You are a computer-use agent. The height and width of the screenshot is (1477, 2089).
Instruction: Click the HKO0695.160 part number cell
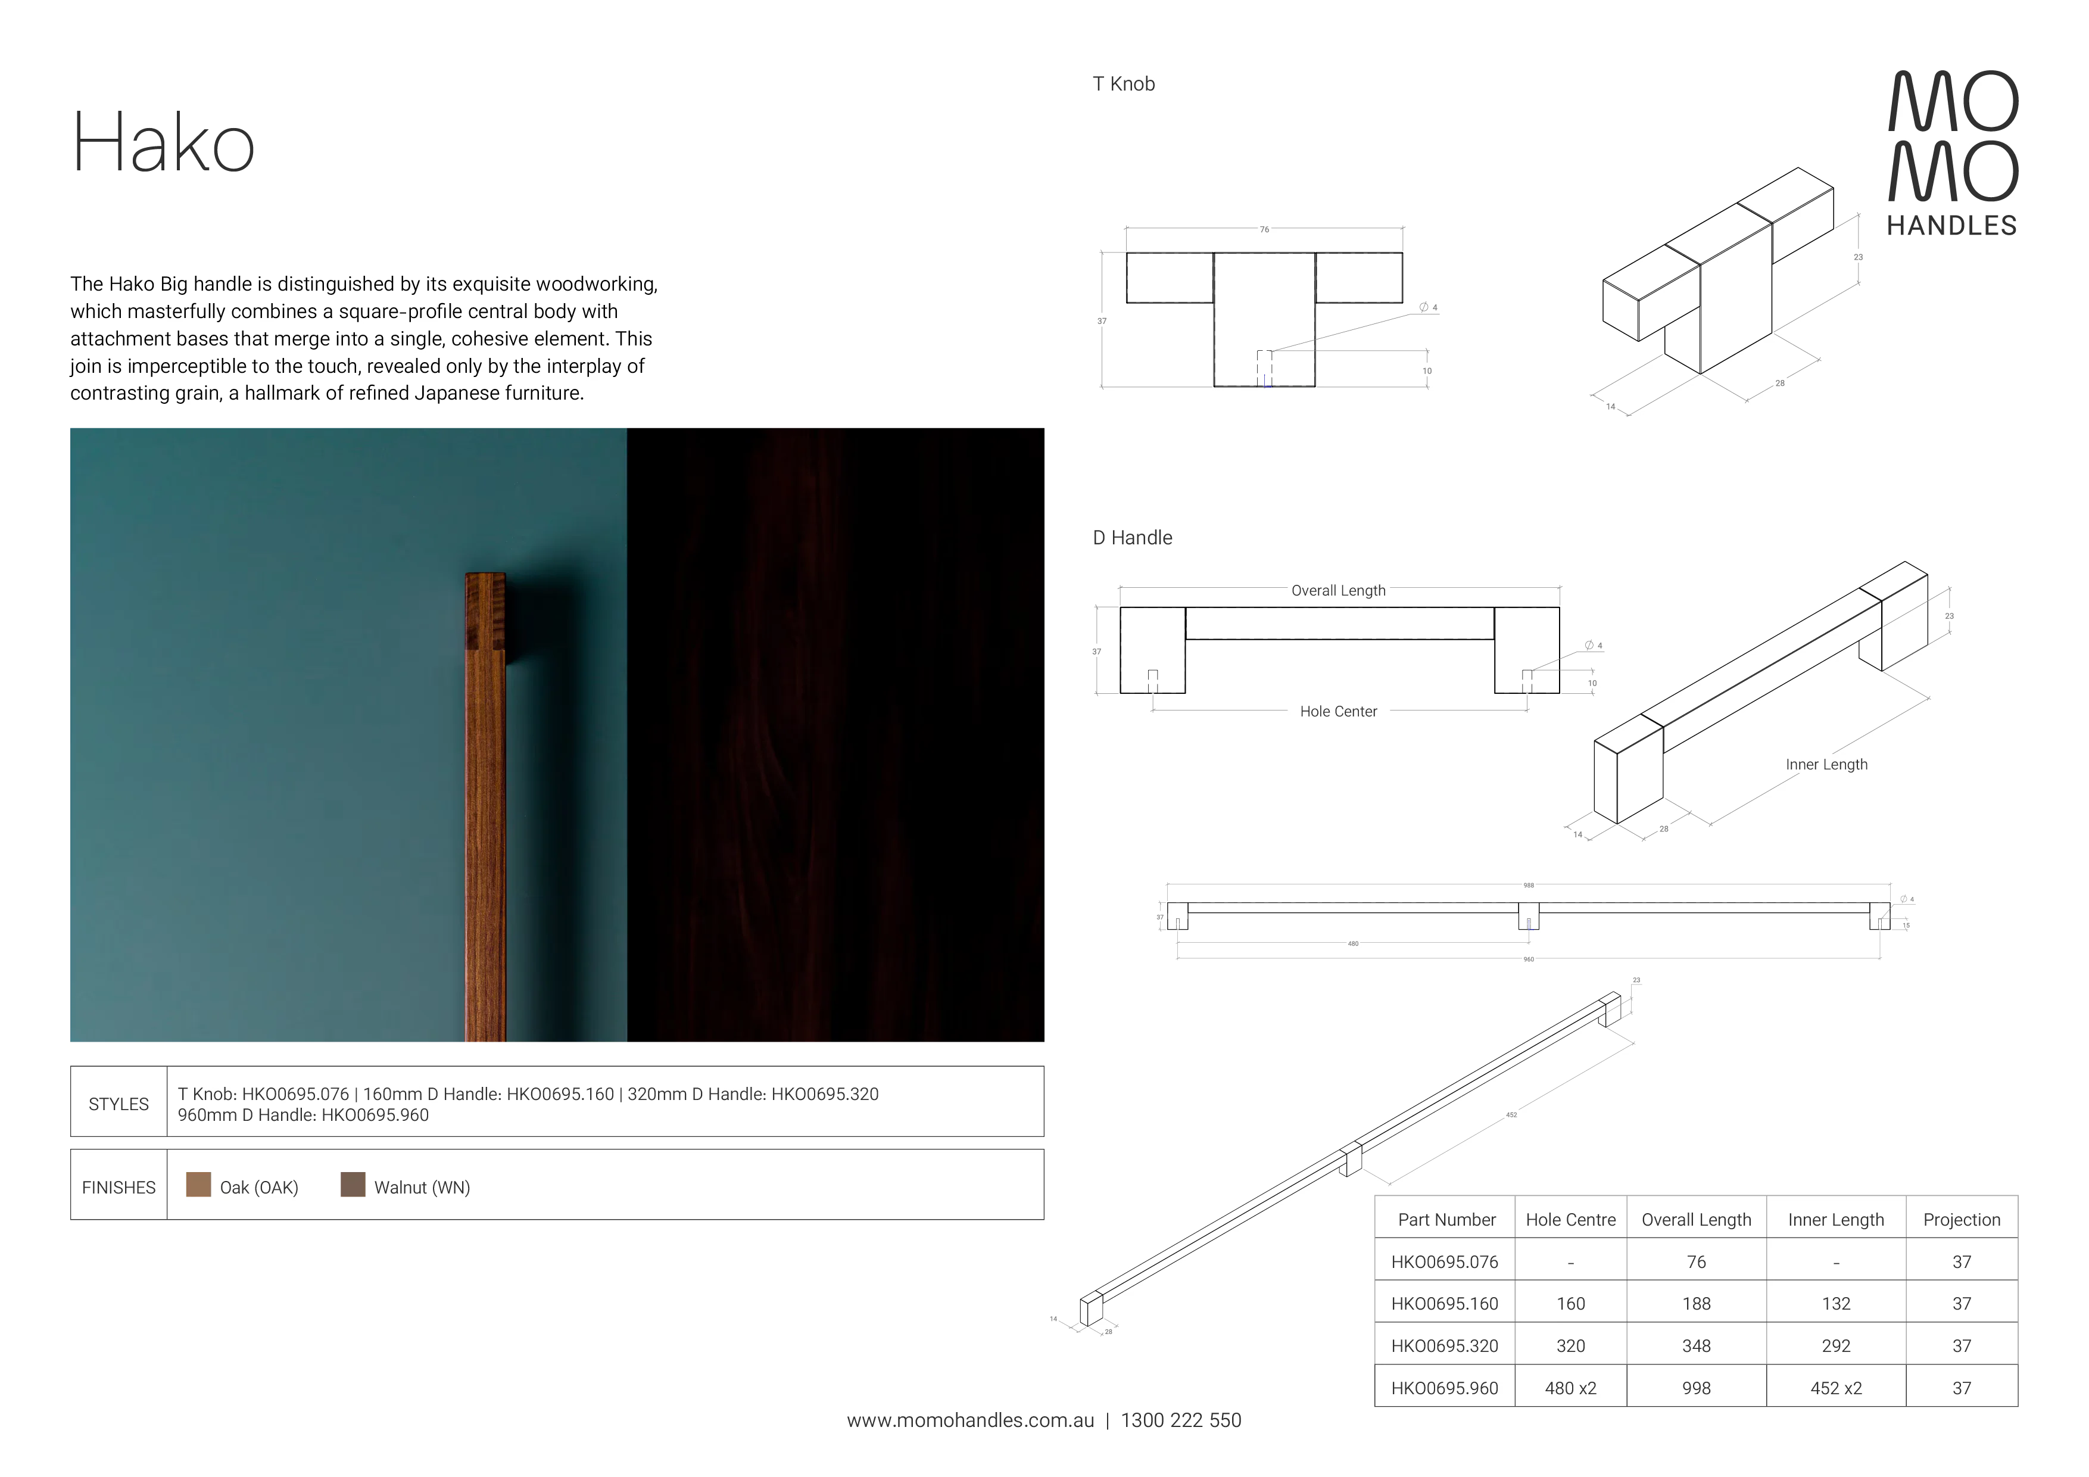pyautogui.click(x=1444, y=1303)
